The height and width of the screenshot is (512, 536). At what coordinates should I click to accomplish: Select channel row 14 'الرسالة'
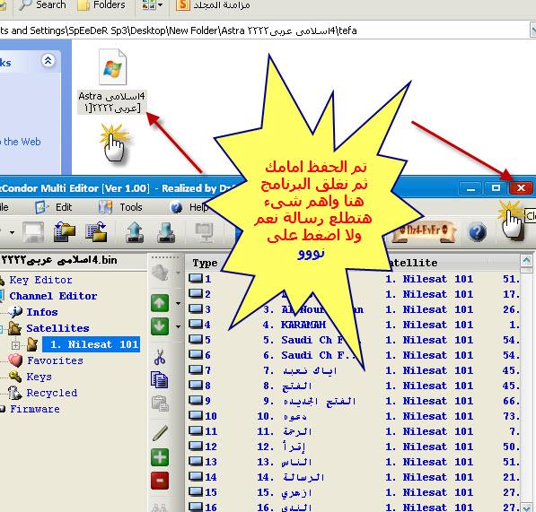pos(354,477)
